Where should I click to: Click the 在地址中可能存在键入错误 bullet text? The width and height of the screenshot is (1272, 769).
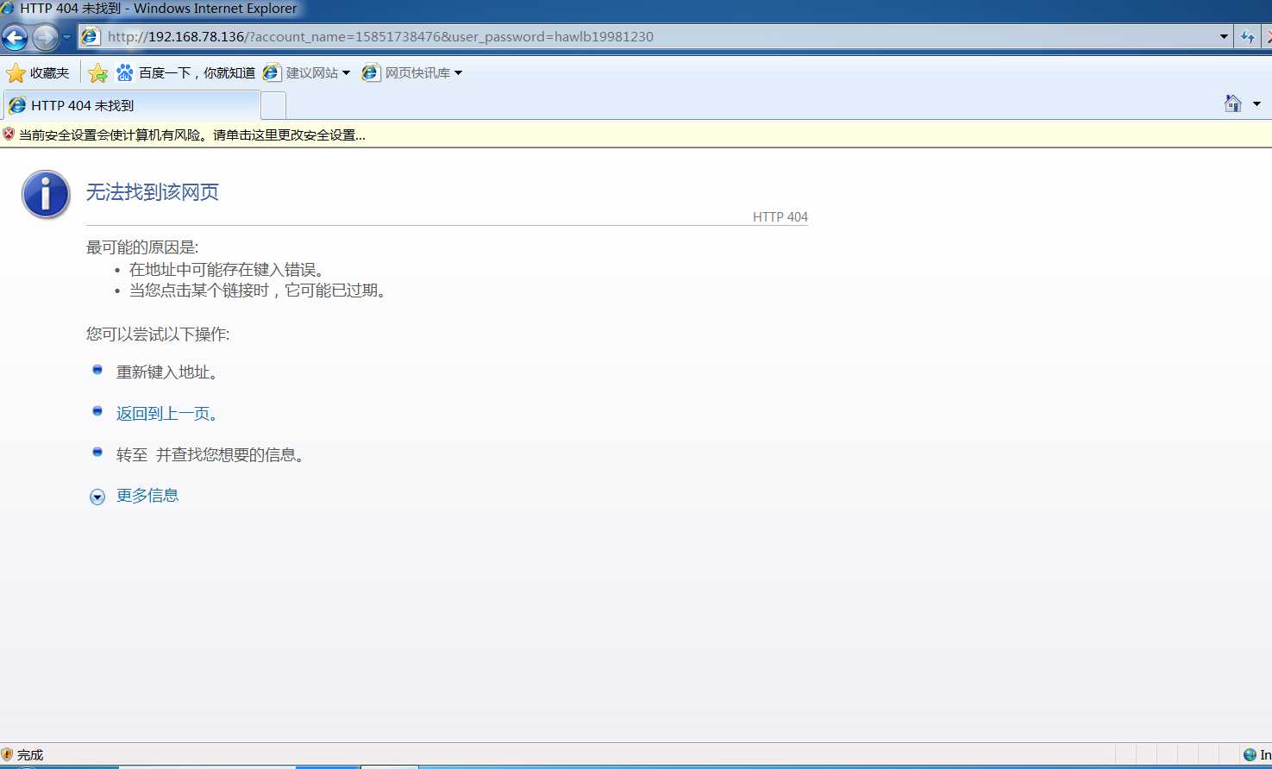(x=229, y=269)
